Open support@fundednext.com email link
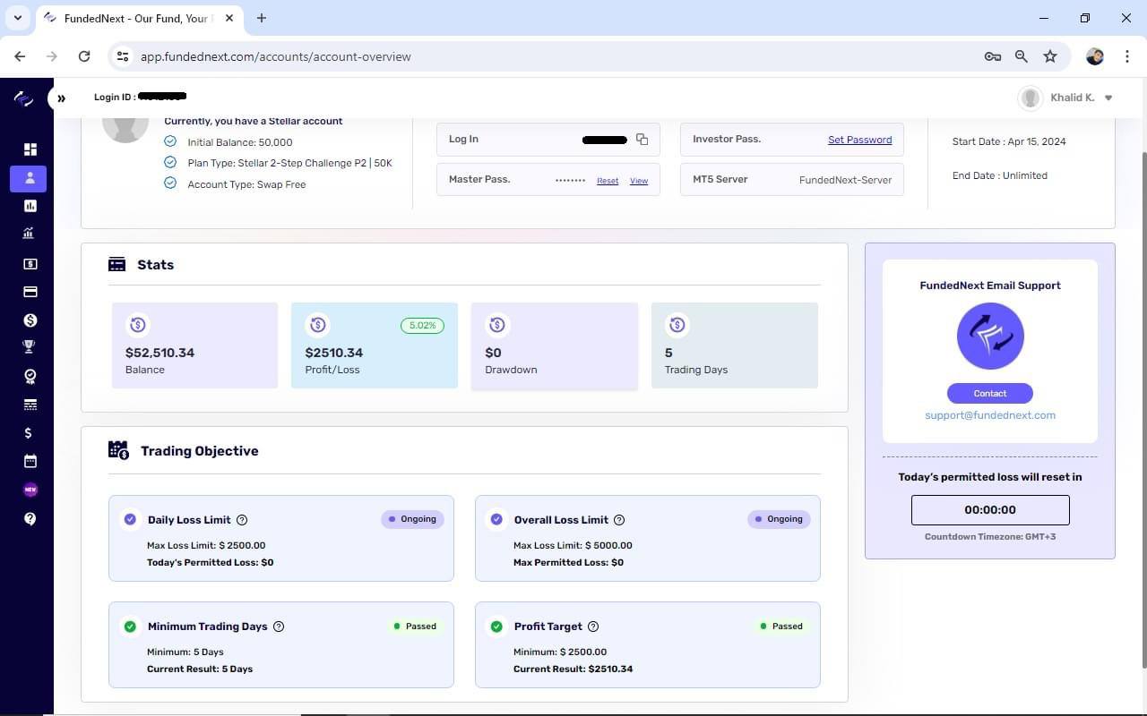This screenshot has width=1147, height=716. [x=990, y=415]
